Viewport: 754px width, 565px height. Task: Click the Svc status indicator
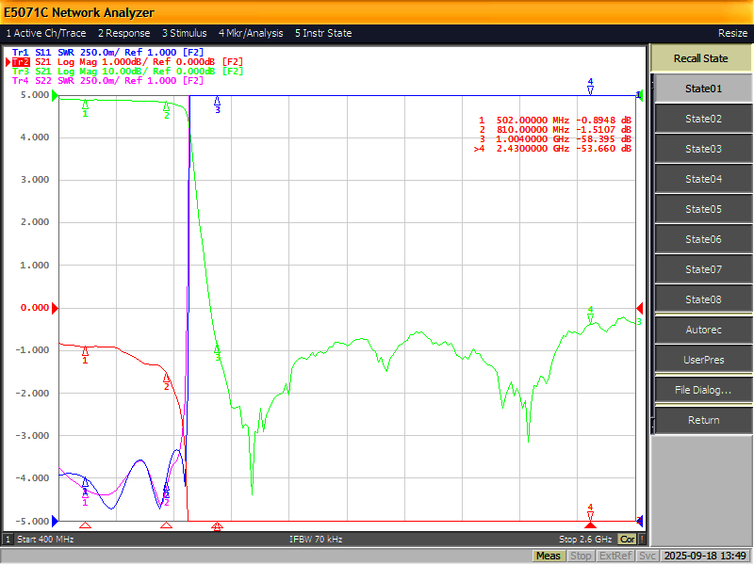coord(647,556)
